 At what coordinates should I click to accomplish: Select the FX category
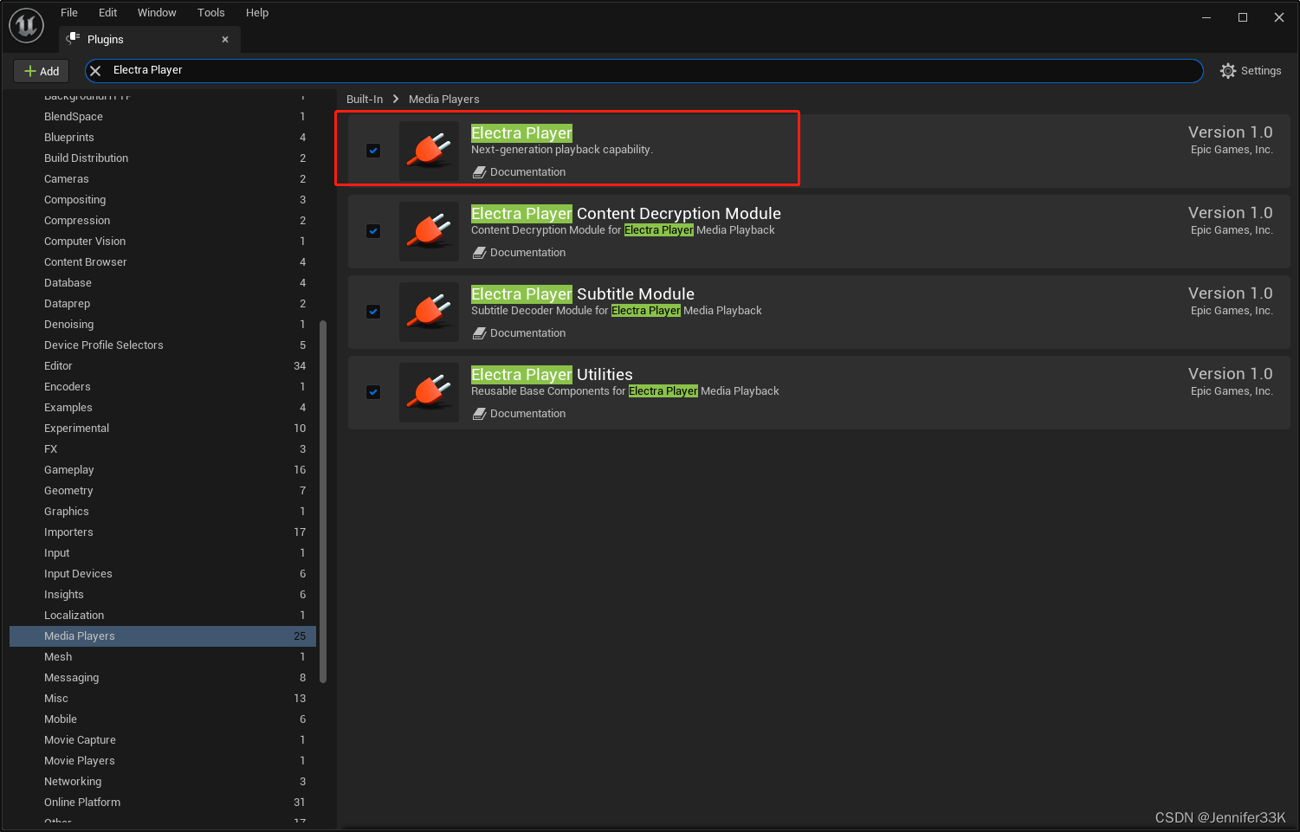pyautogui.click(x=163, y=449)
